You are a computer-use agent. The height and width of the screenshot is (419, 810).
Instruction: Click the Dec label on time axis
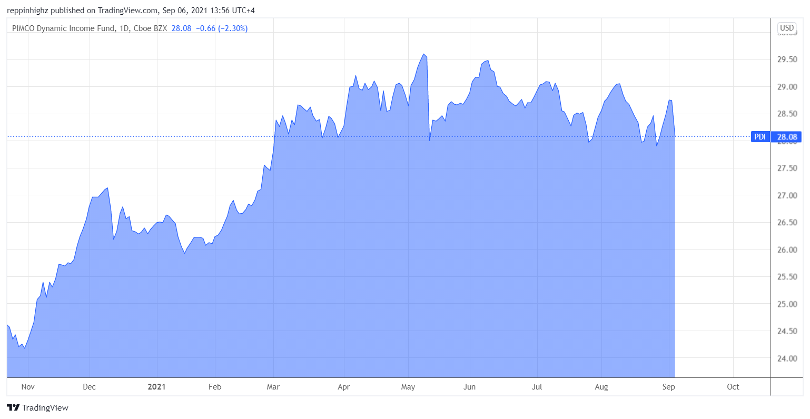[x=90, y=387]
